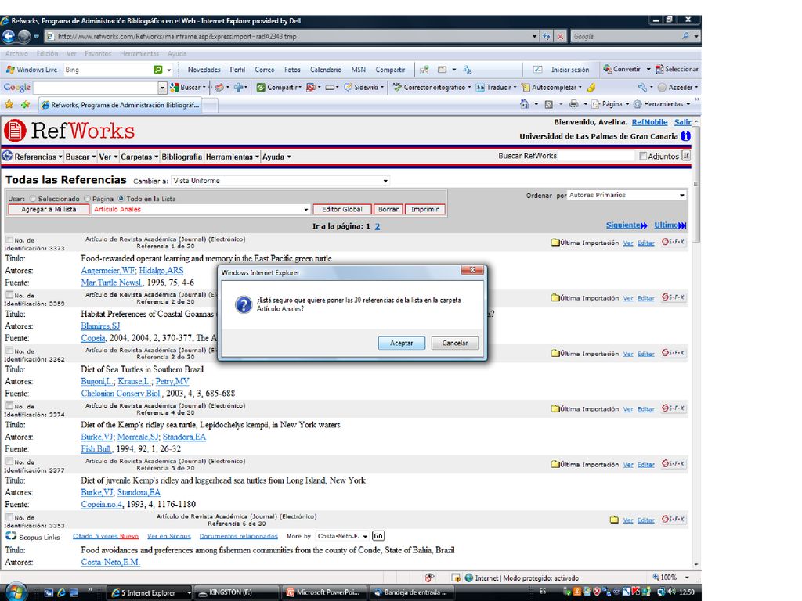Image resolution: width=802 pixels, height=601 pixels.
Task: Switch to Microsoft PowerPoint in the taskbar
Action: pos(323,592)
